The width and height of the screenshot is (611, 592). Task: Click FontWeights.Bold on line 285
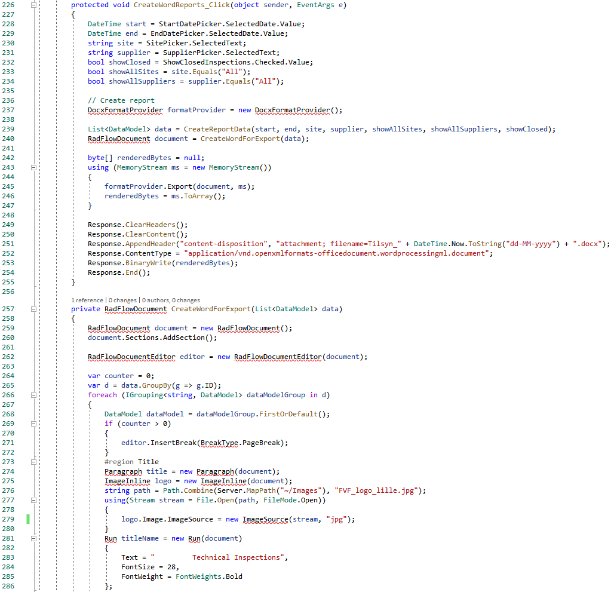coord(208,576)
